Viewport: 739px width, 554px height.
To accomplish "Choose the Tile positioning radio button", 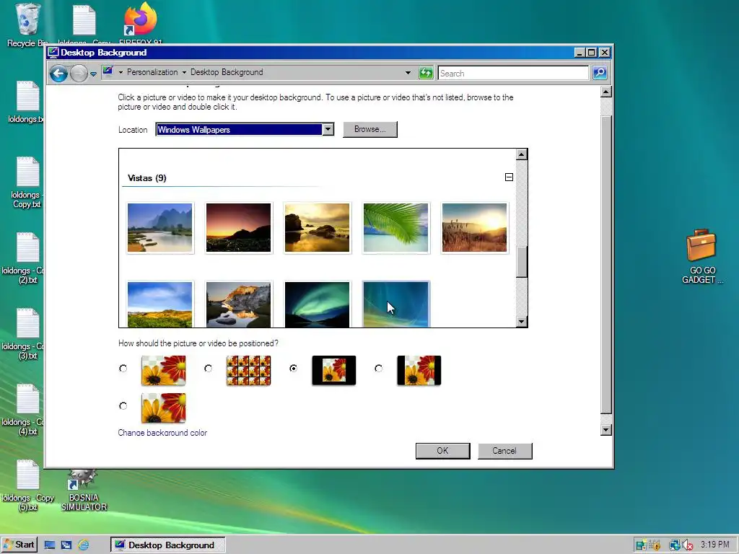I will pos(208,369).
